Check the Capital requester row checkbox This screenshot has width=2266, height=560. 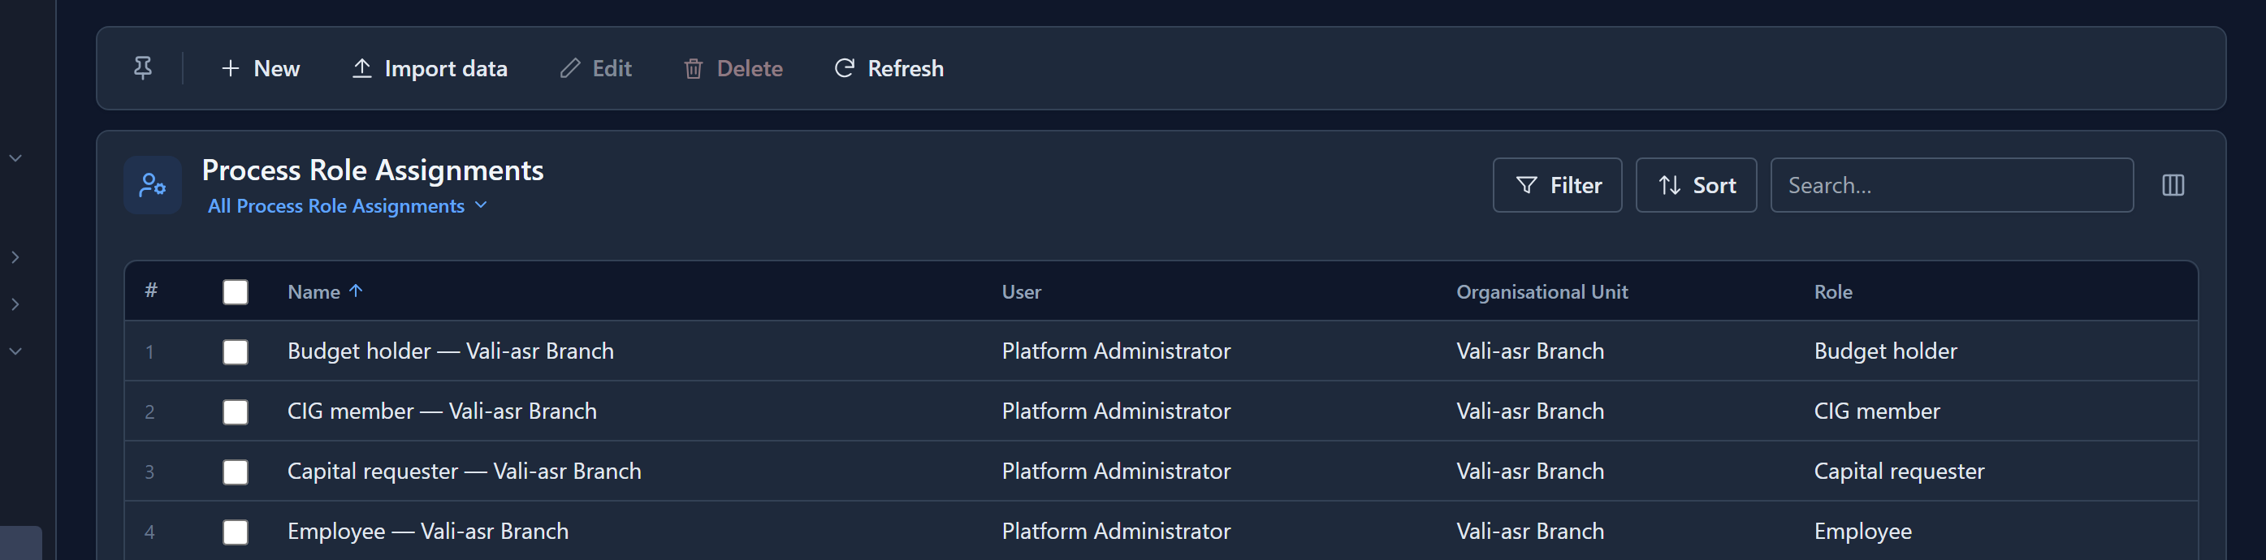[235, 472]
